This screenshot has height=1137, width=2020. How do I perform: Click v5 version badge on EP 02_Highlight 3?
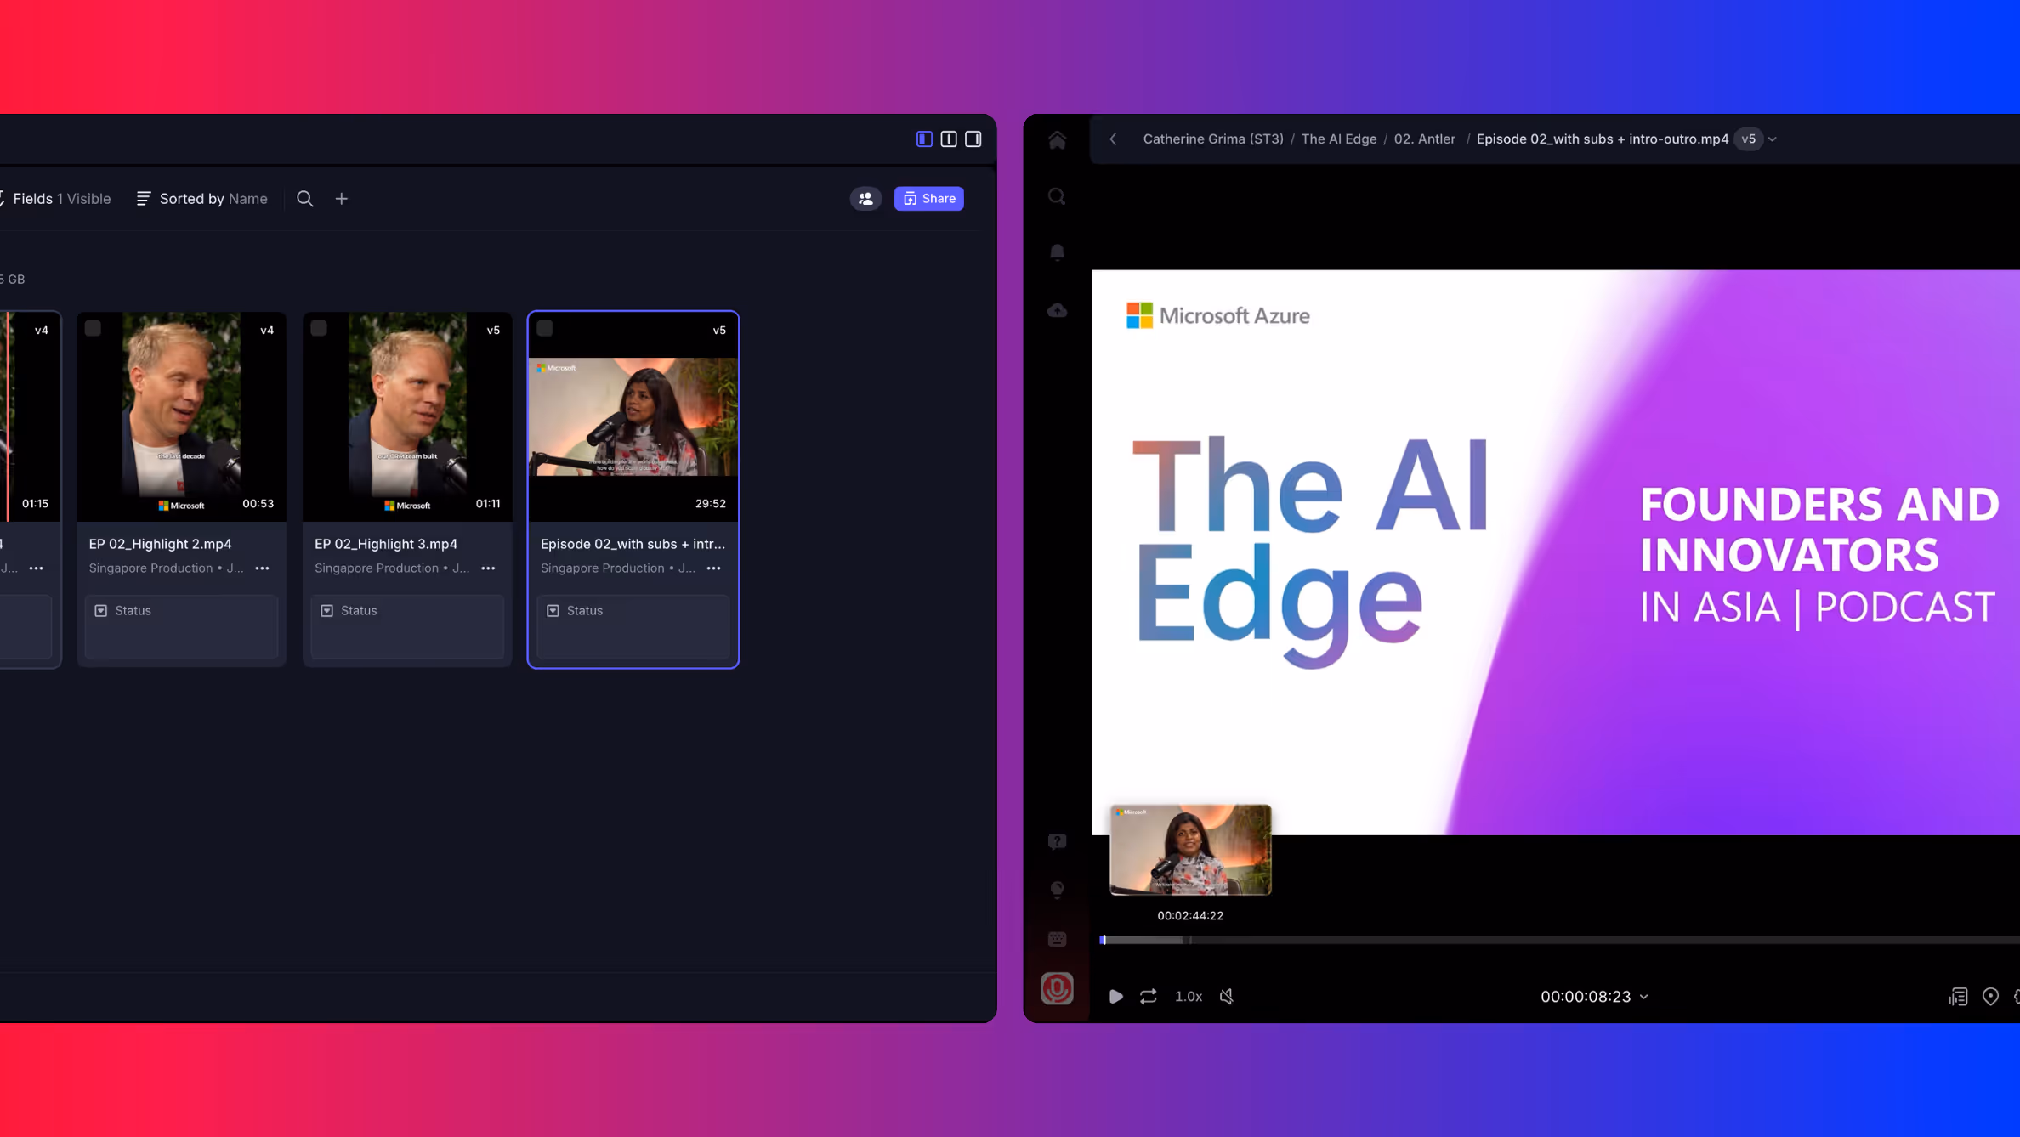493,331
